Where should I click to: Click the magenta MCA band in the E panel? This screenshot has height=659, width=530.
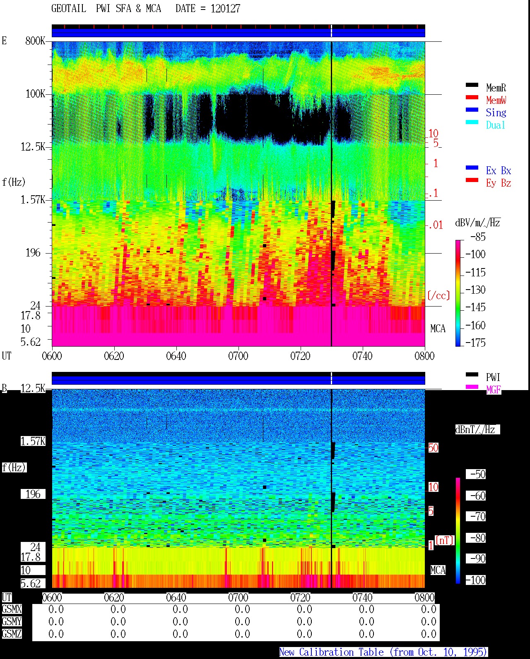238,326
